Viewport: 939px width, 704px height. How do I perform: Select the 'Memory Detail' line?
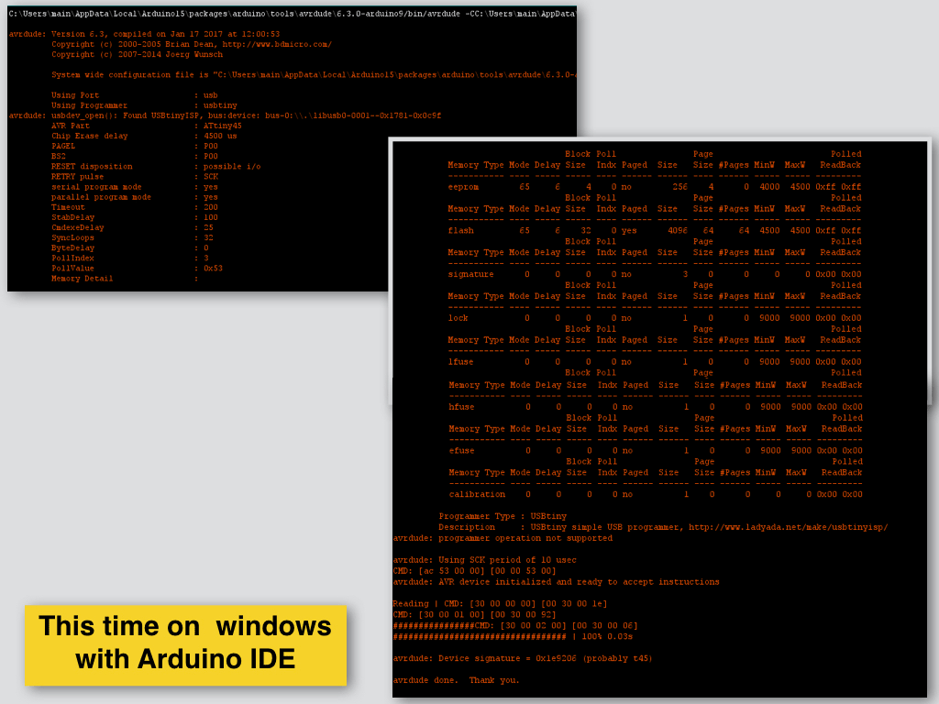coord(125,279)
